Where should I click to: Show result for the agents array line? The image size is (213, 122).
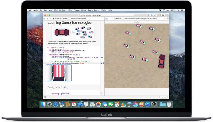point(101,93)
